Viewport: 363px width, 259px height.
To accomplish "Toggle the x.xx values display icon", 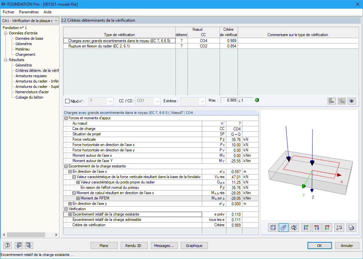I will [x=339, y=228].
